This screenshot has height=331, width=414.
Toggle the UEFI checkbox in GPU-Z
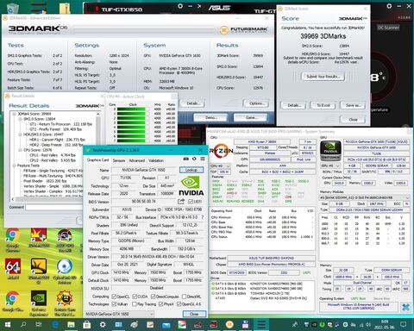coord(191,202)
